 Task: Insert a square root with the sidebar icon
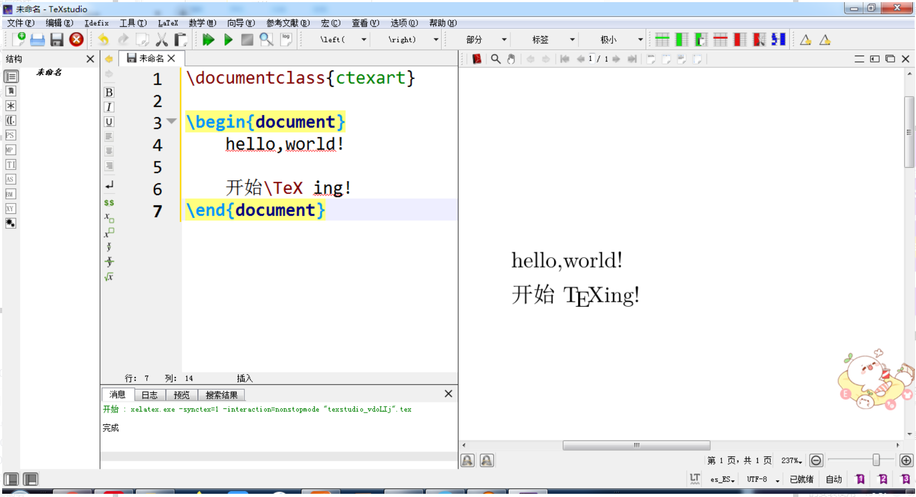pyautogui.click(x=109, y=277)
